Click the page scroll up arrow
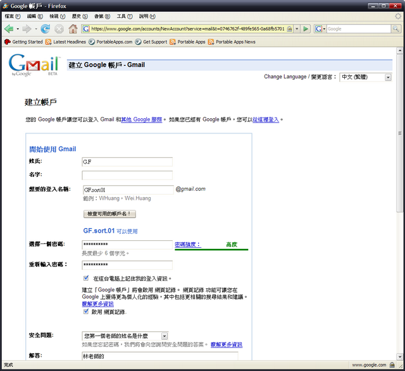This screenshot has height=371, width=405. pos(400,51)
